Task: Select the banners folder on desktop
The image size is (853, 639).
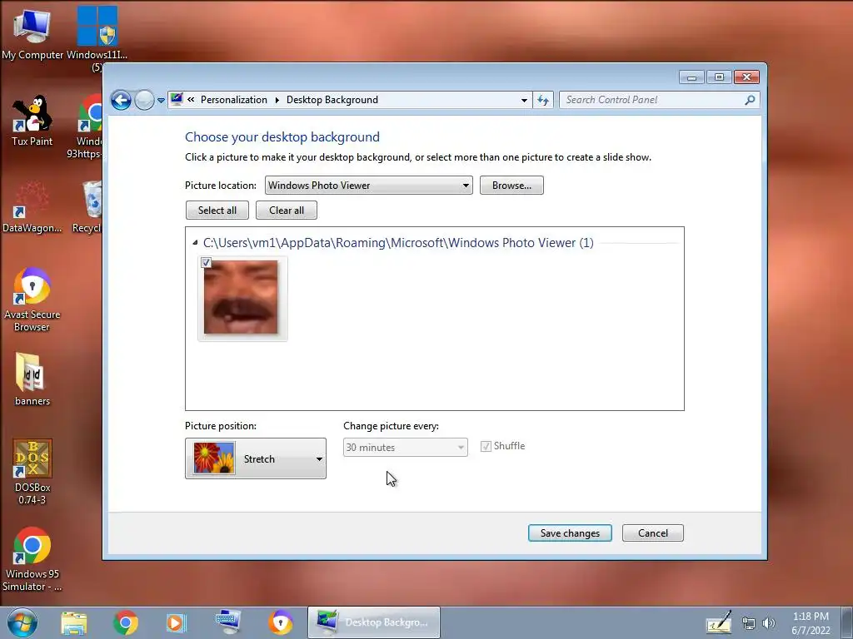Action: tap(32, 379)
